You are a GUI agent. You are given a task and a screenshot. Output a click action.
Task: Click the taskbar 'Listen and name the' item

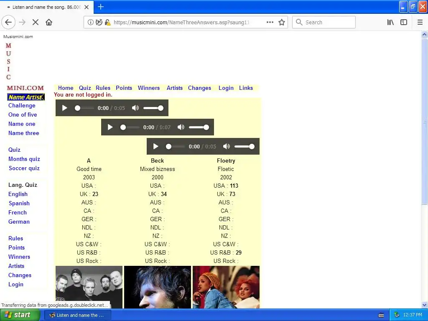77,315
